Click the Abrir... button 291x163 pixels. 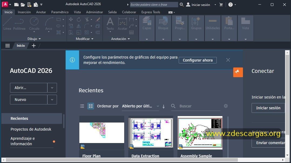pos(29,88)
